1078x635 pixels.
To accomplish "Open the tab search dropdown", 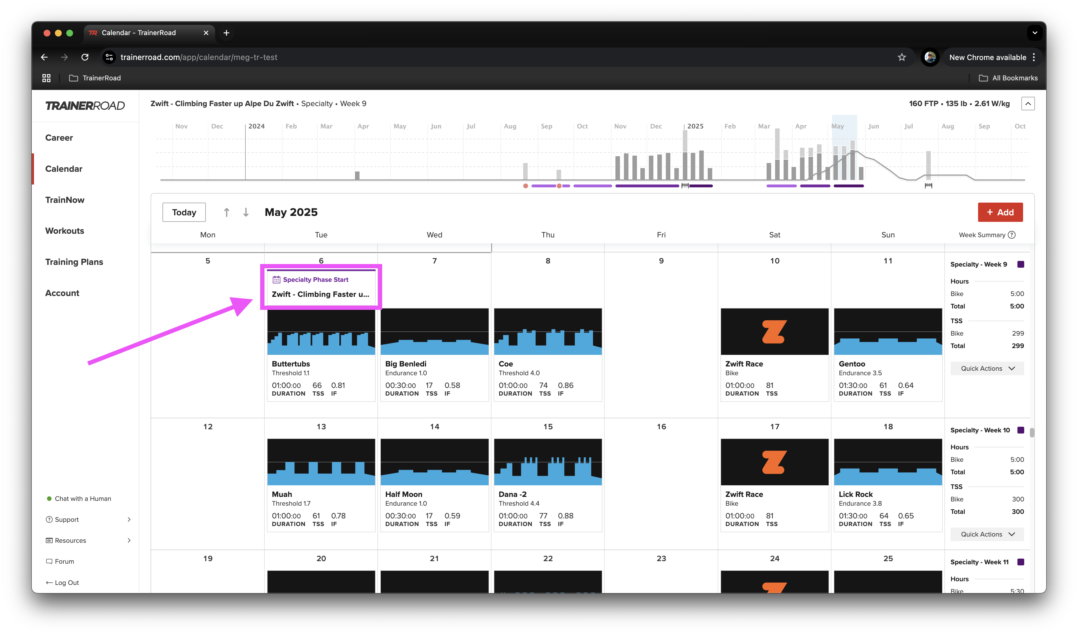I will (1034, 33).
